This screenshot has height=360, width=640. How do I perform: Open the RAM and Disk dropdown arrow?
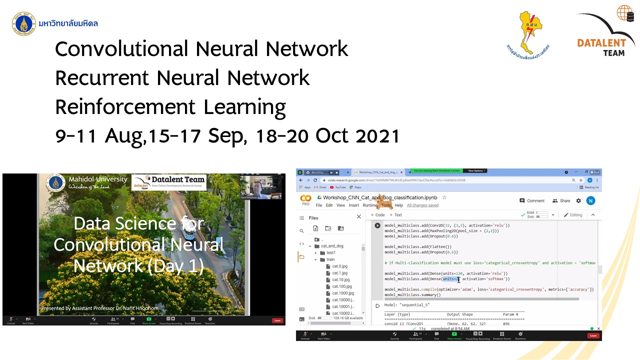click(553, 215)
